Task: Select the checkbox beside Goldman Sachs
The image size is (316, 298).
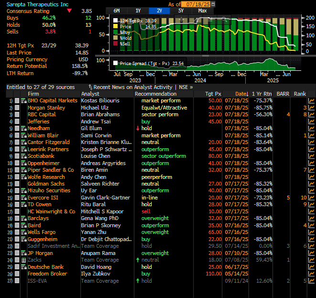Action: click(17, 184)
